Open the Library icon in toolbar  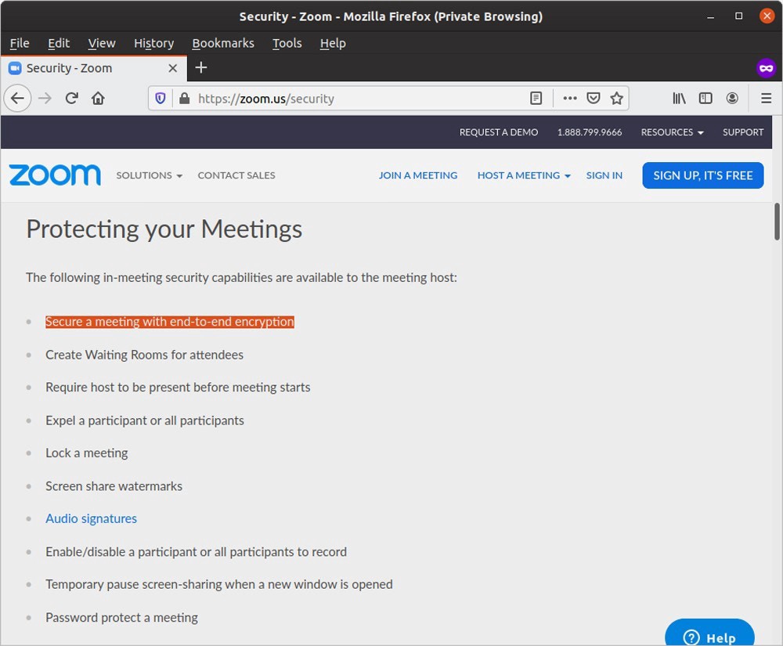pyautogui.click(x=679, y=99)
